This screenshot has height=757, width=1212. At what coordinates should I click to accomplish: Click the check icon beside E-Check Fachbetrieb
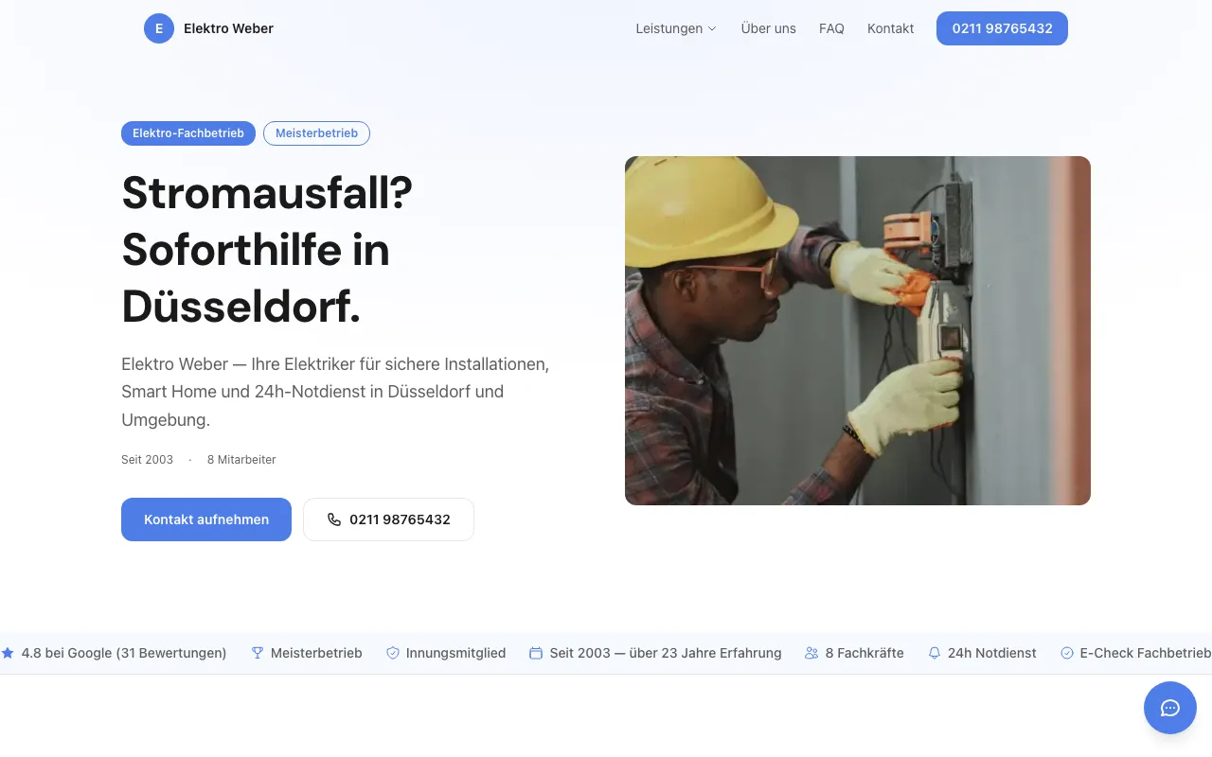tap(1068, 653)
